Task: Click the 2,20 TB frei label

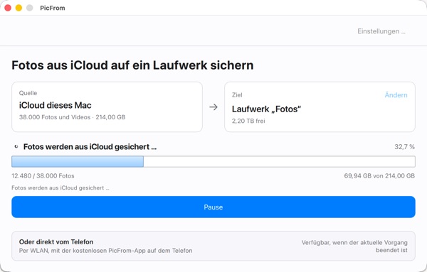Action: tap(248, 121)
